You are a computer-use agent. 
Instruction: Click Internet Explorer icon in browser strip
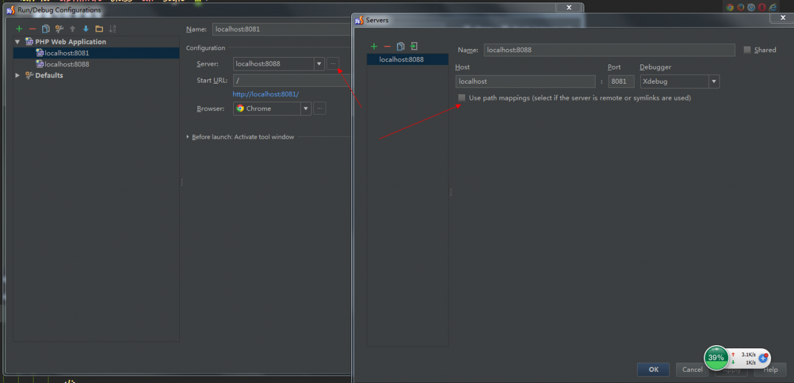(x=773, y=7)
